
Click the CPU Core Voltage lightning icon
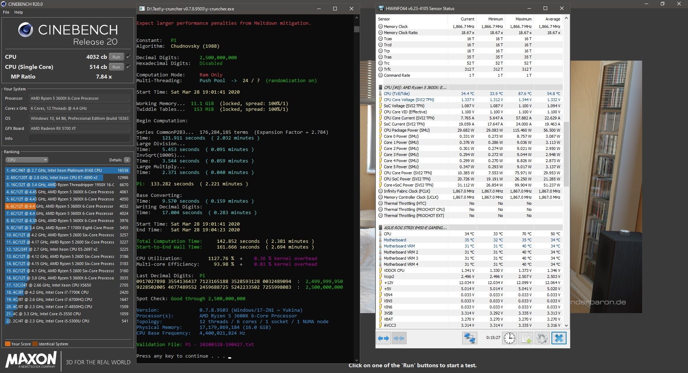381,100
